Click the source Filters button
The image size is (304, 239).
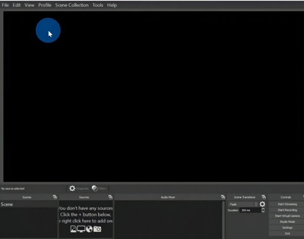point(99,189)
